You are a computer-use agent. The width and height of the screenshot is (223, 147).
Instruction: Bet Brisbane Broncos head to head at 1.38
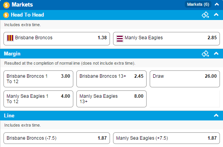point(57,38)
